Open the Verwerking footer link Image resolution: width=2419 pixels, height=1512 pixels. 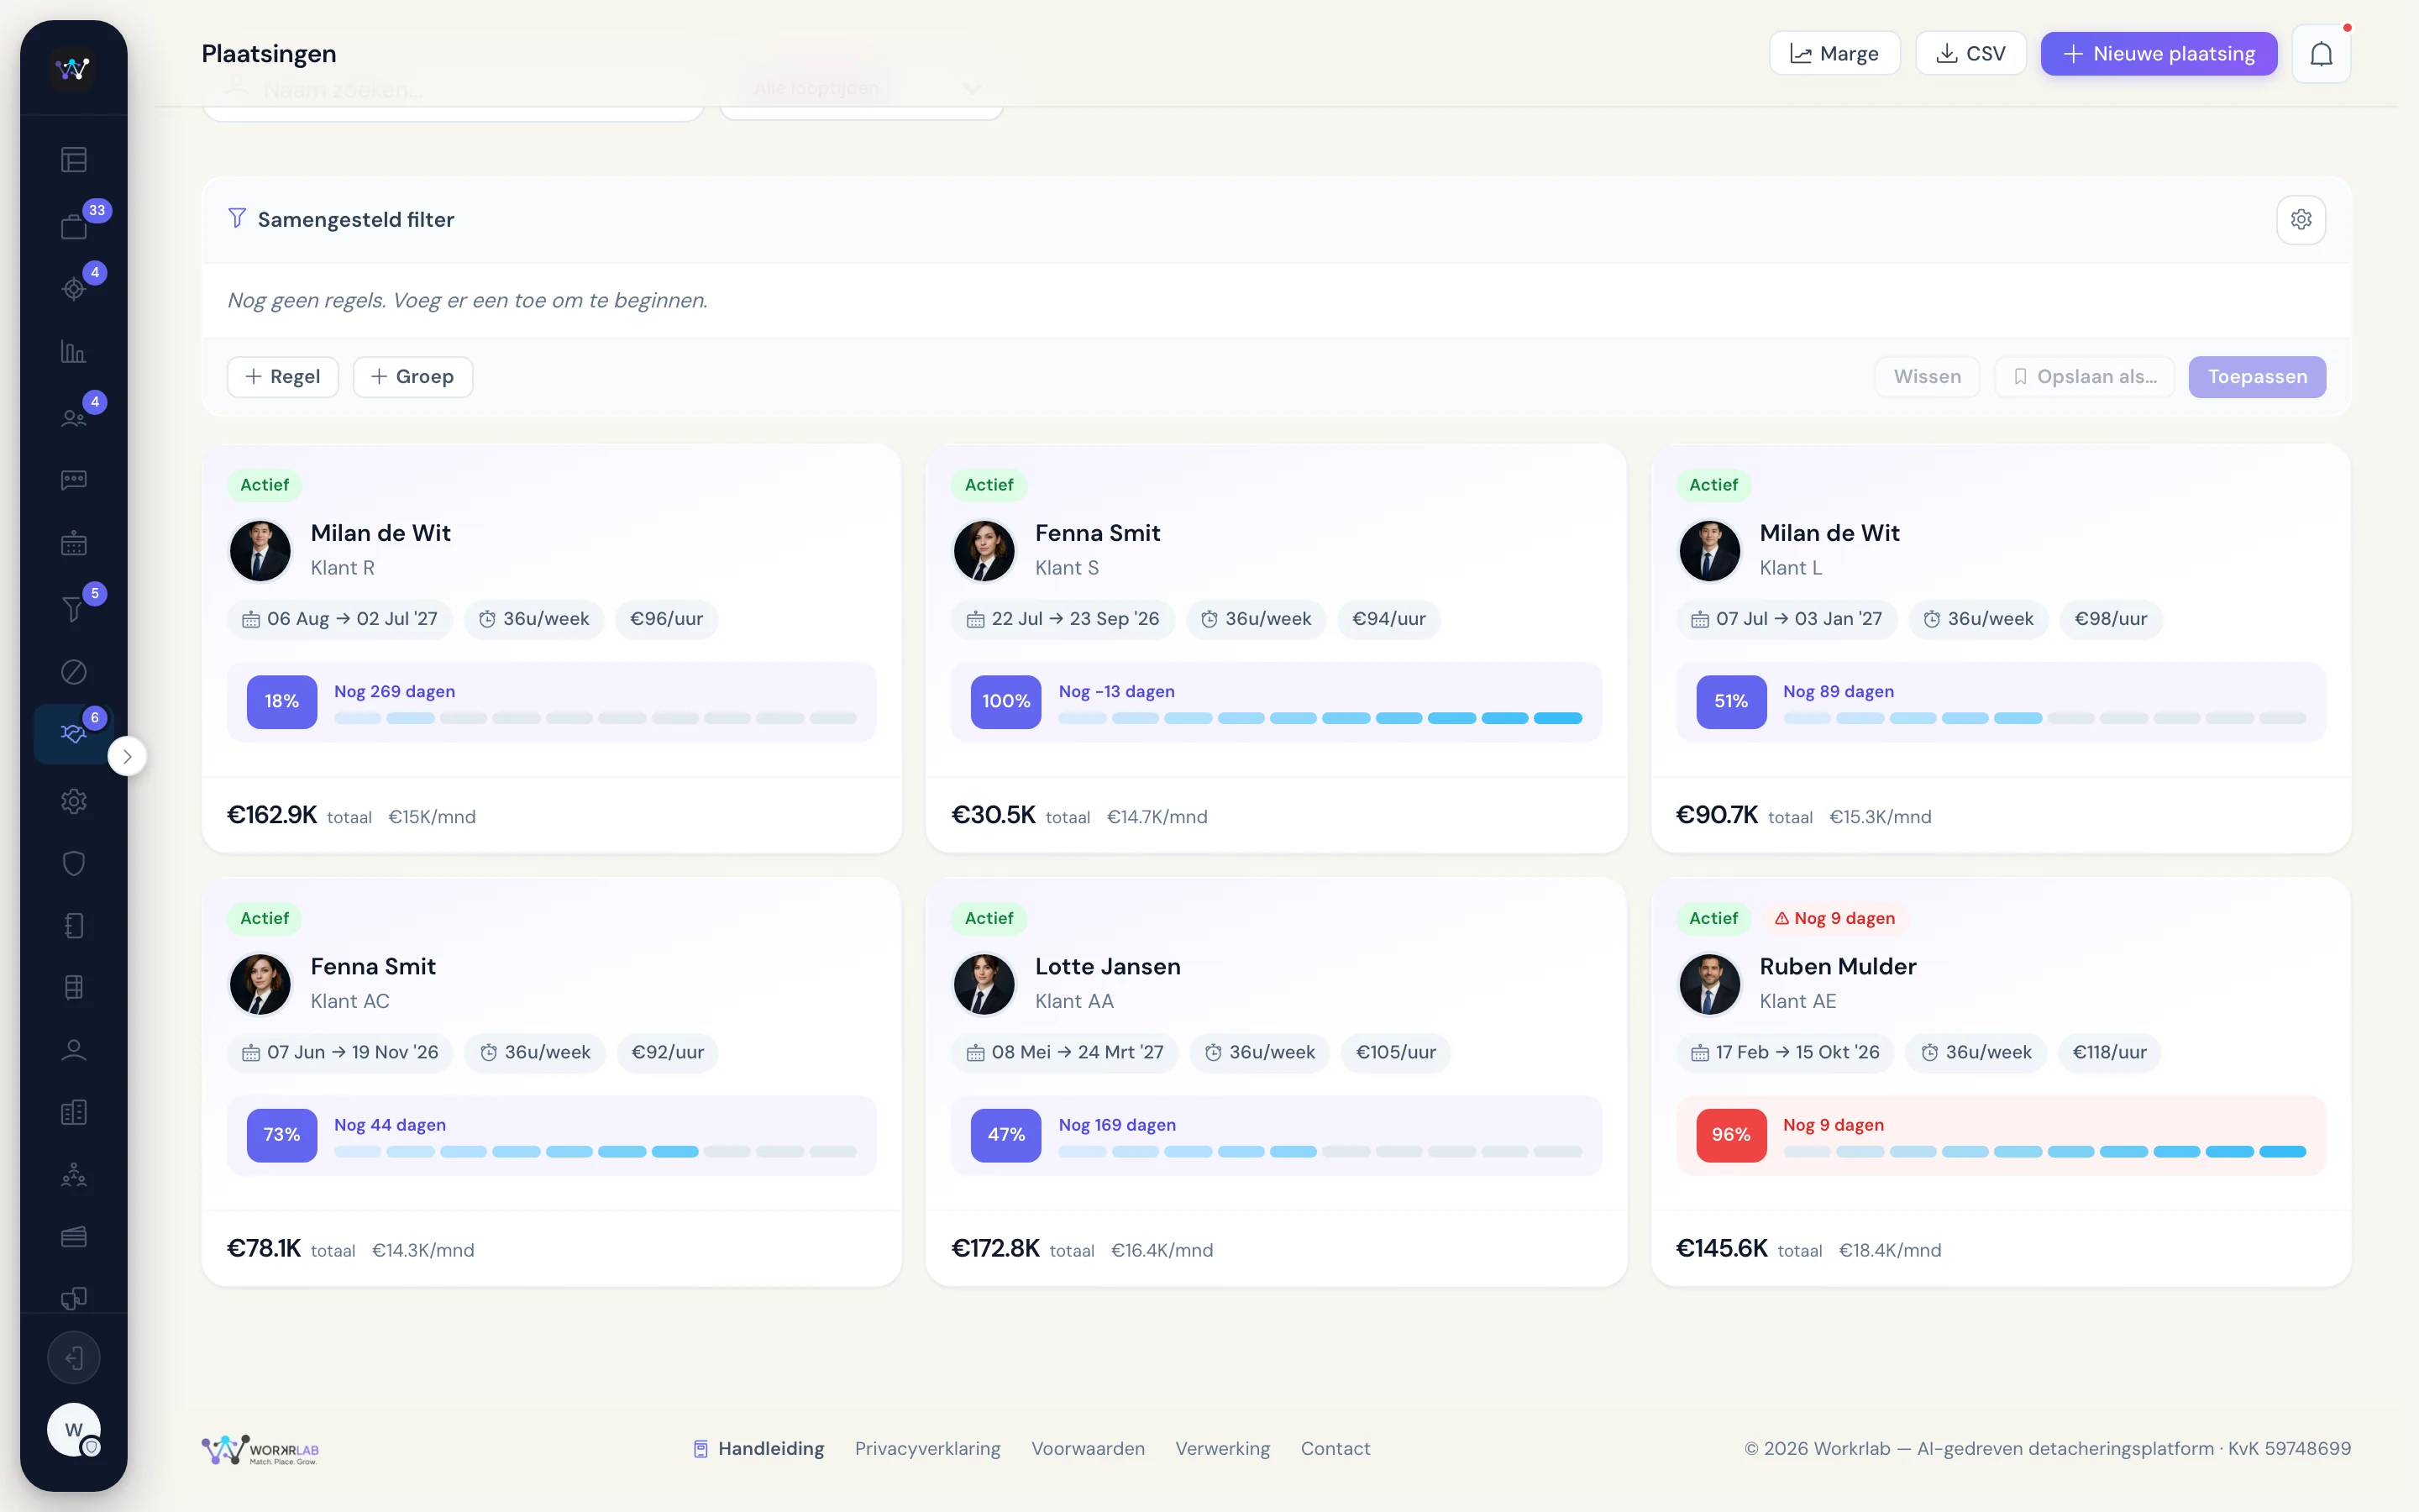pos(1222,1448)
